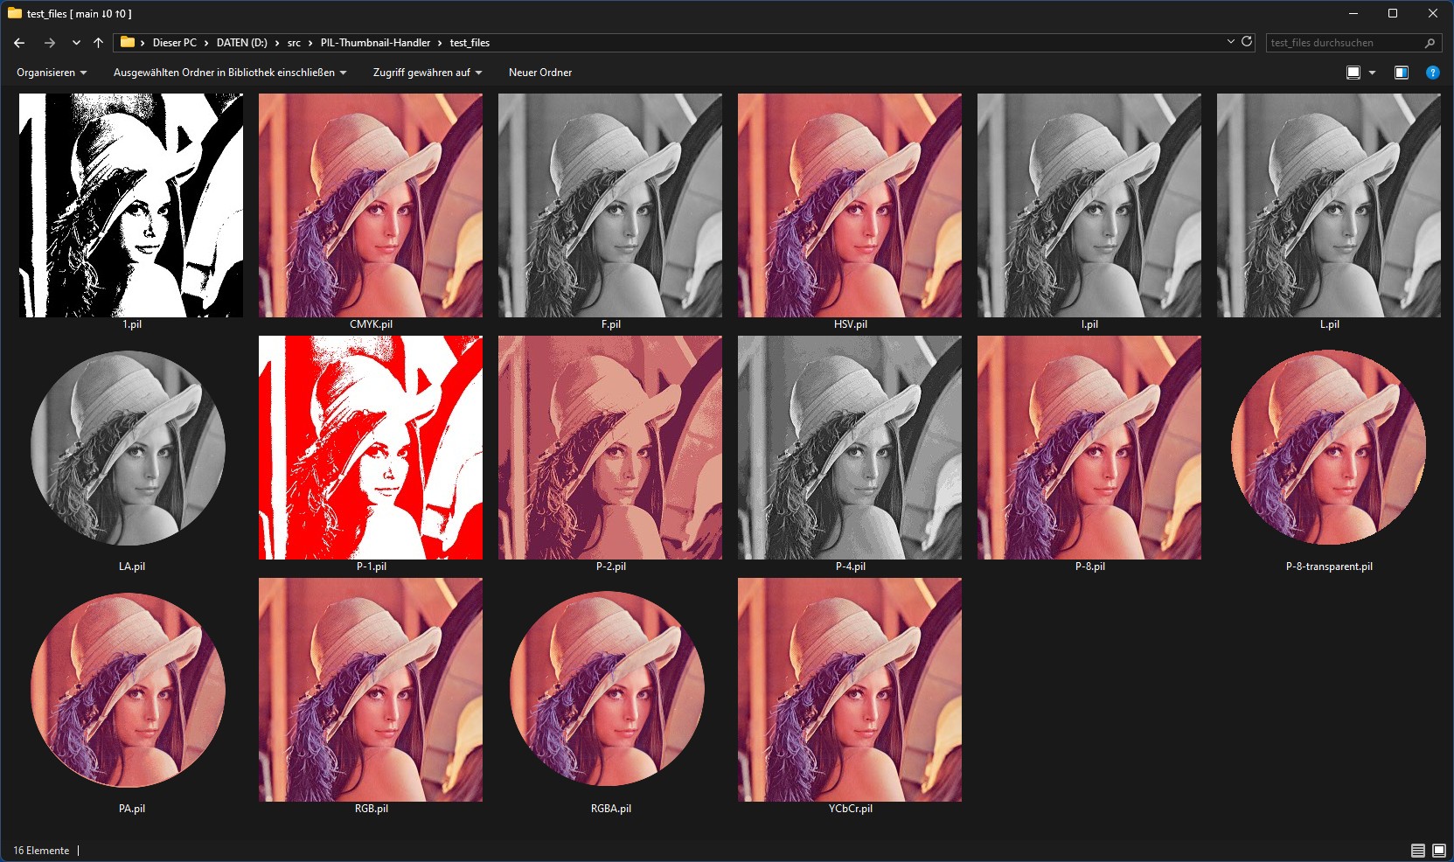The height and width of the screenshot is (862, 1454).
Task: Go back with the Back arrow
Action: [x=19, y=43]
